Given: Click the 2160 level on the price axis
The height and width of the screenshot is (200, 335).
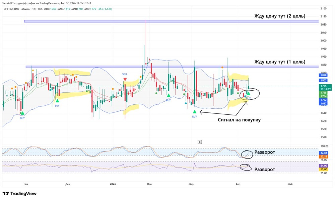Looking at the screenshot, I should point(324,9).
